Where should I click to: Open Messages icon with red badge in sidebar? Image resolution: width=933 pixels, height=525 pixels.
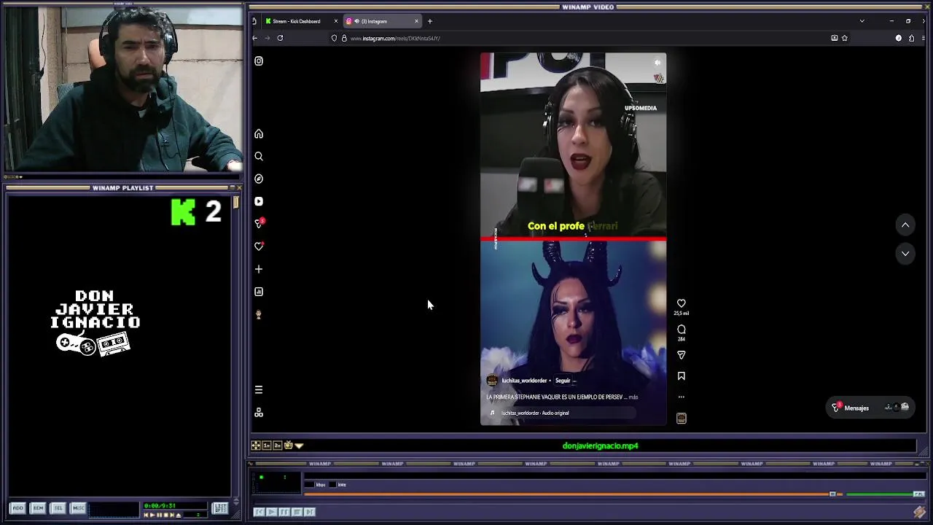[x=259, y=223]
